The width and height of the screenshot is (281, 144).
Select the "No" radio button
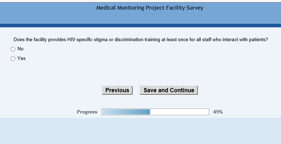[x=13, y=49]
